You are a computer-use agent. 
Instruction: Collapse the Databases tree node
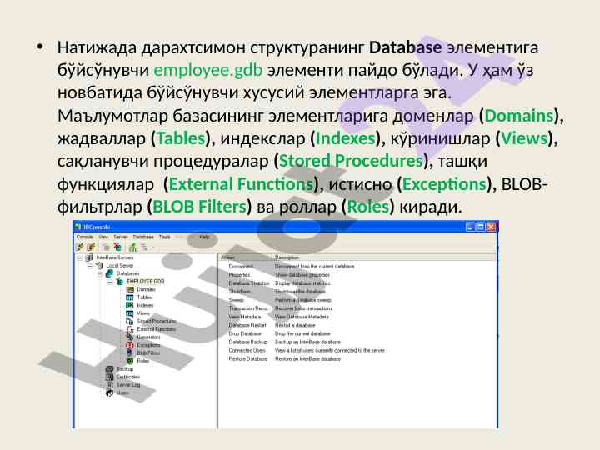click(x=100, y=273)
